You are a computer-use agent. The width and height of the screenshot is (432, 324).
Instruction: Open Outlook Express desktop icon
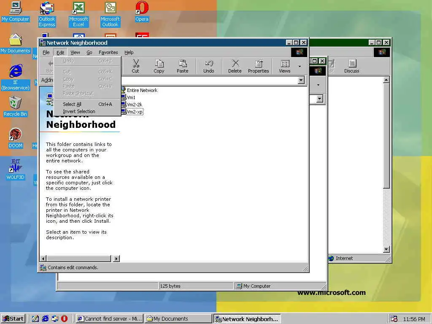[47, 14]
